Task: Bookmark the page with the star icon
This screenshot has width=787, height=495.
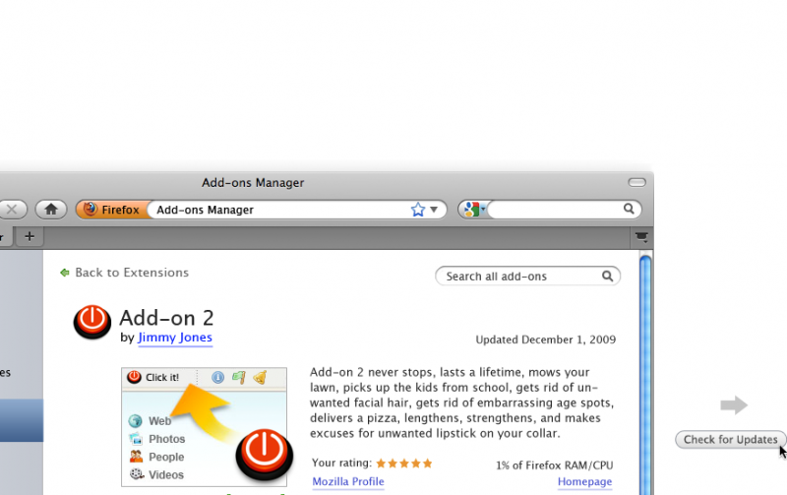Action: pos(417,210)
